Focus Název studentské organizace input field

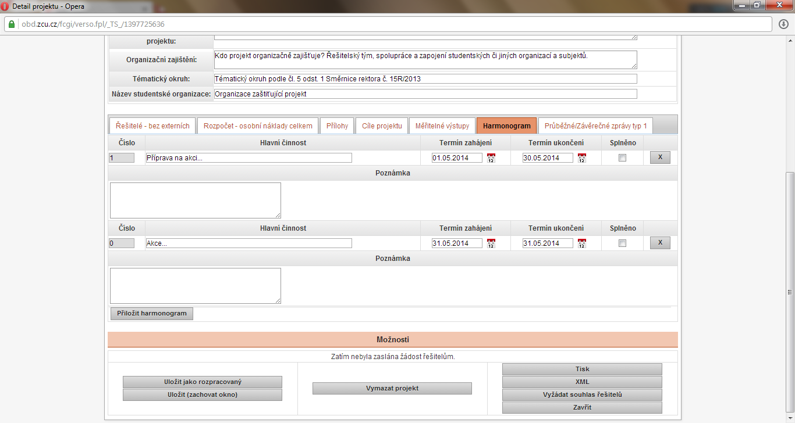(x=425, y=94)
